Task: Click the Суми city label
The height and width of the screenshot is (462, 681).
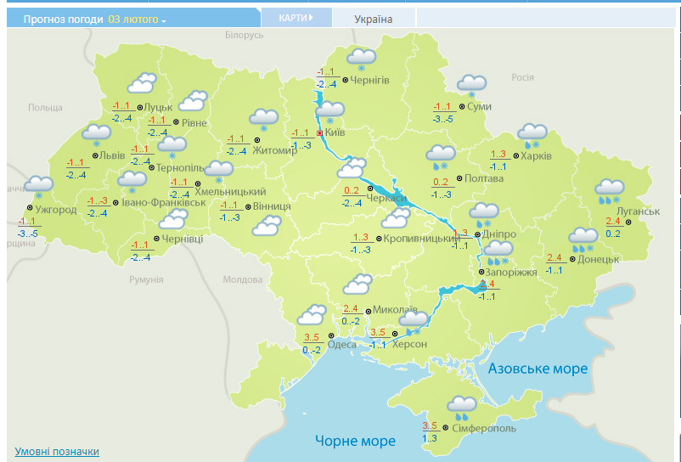Action: click(x=480, y=107)
